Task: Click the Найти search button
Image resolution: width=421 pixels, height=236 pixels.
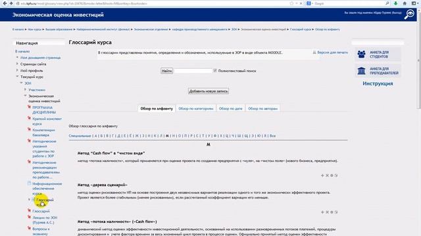Action: (x=166, y=71)
